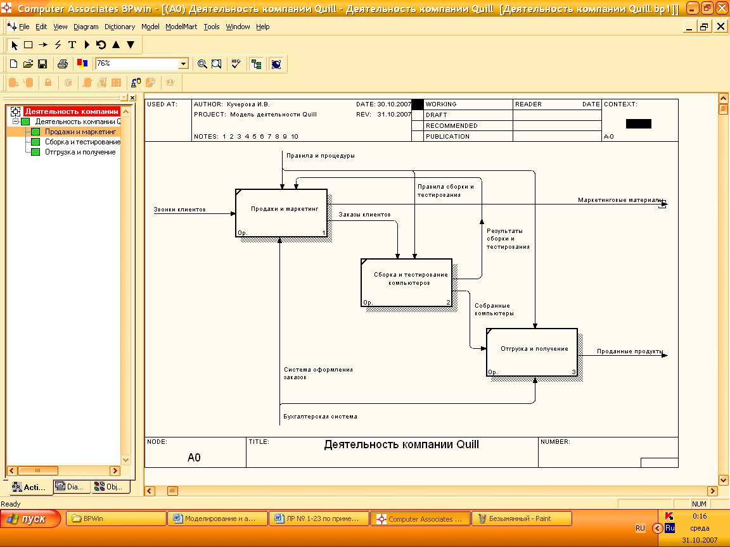
Task: Switch to the Безымянный - Paint taskbar button
Action: coord(522,519)
